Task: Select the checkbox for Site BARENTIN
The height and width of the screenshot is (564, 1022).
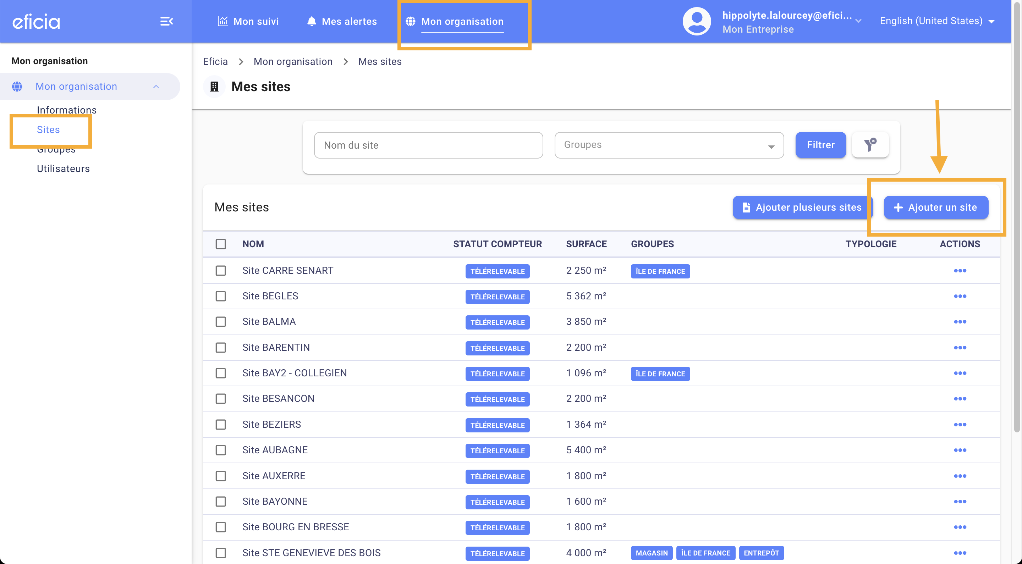Action: coord(221,347)
